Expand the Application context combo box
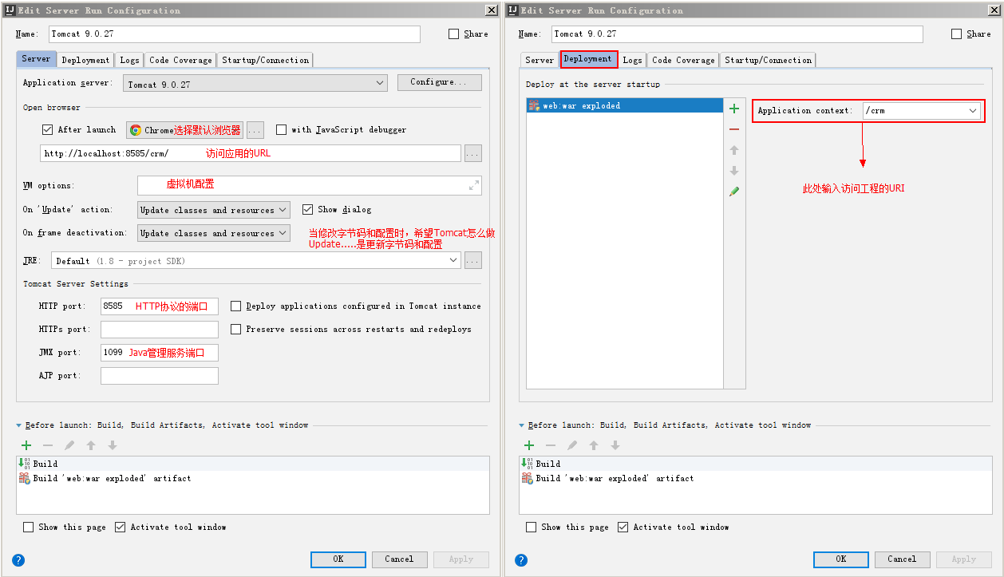 point(973,111)
